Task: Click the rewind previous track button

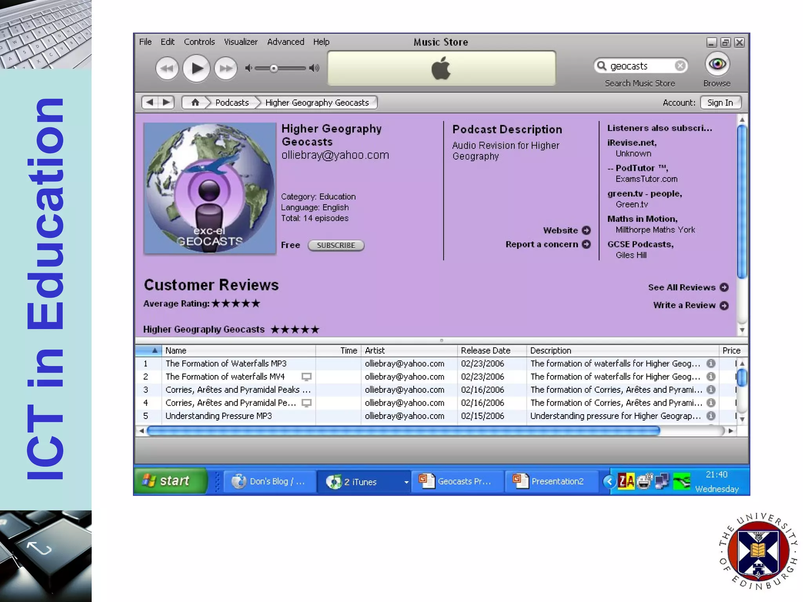Action: tap(167, 69)
